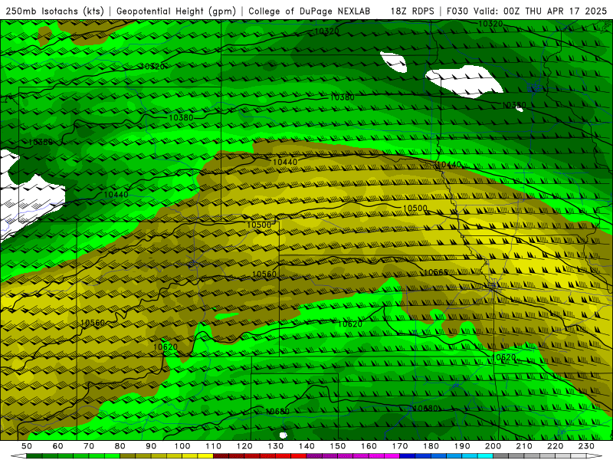613x460 pixels.
Task: Click the dark blue swatch beginning at 170
Action: point(408,456)
